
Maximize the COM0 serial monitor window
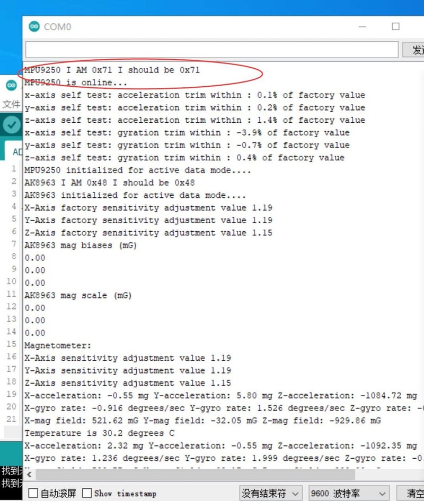coord(395,26)
